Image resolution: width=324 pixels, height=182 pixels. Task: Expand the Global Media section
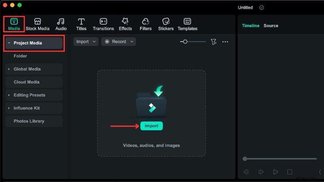9,69
